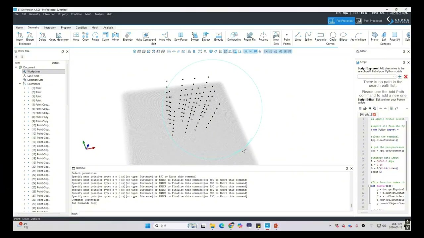Select the Rectangle curve tool
424x238 pixels.
320,36
